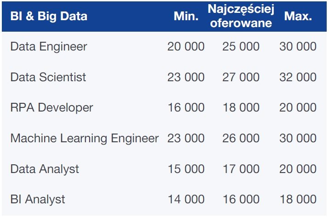This screenshot has height=218, width=329.
Task: Click RPA Developer's most-offered value 18 000
Action: [241, 107]
